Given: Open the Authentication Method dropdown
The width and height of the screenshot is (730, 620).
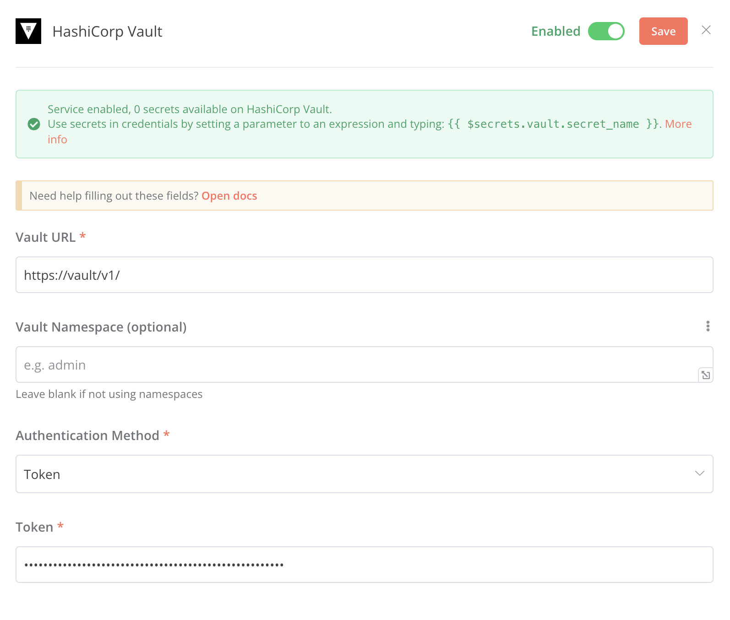Looking at the screenshot, I should pyautogui.click(x=365, y=474).
